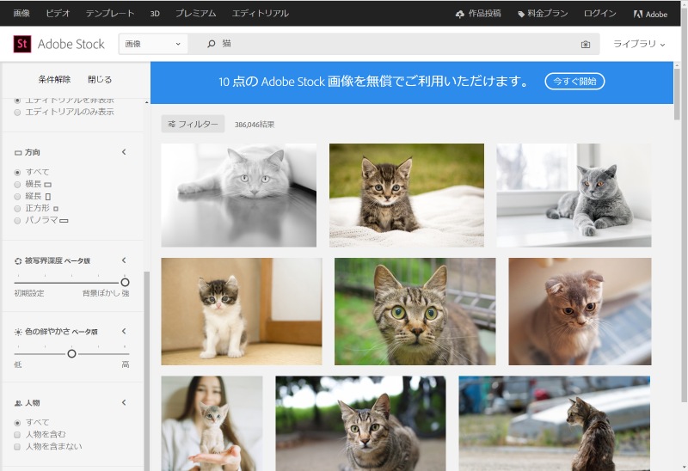Image resolution: width=688 pixels, height=471 pixels.
Task: Click the Adobe logo icon
Action: 638,14
